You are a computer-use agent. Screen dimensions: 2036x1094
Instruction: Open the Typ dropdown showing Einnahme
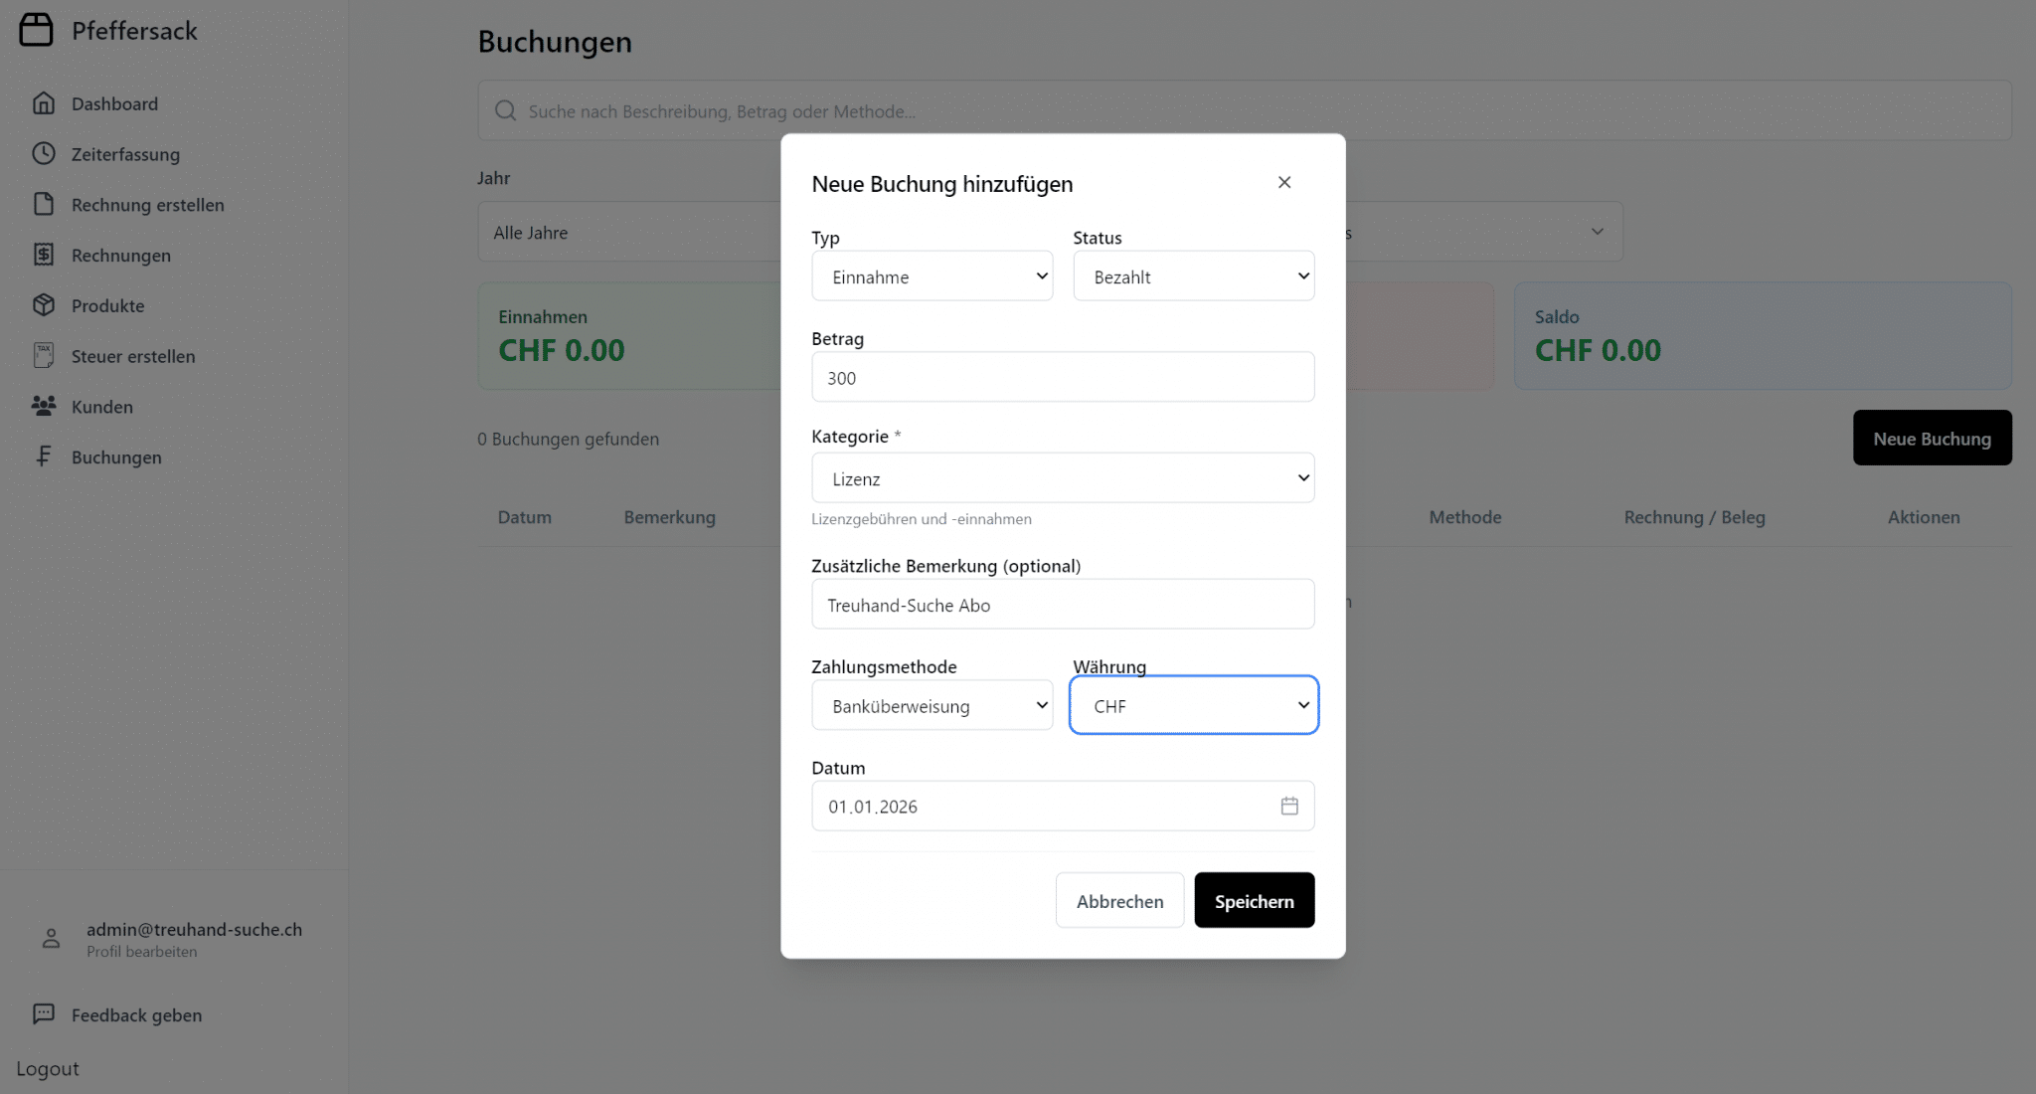click(x=932, y=276)
